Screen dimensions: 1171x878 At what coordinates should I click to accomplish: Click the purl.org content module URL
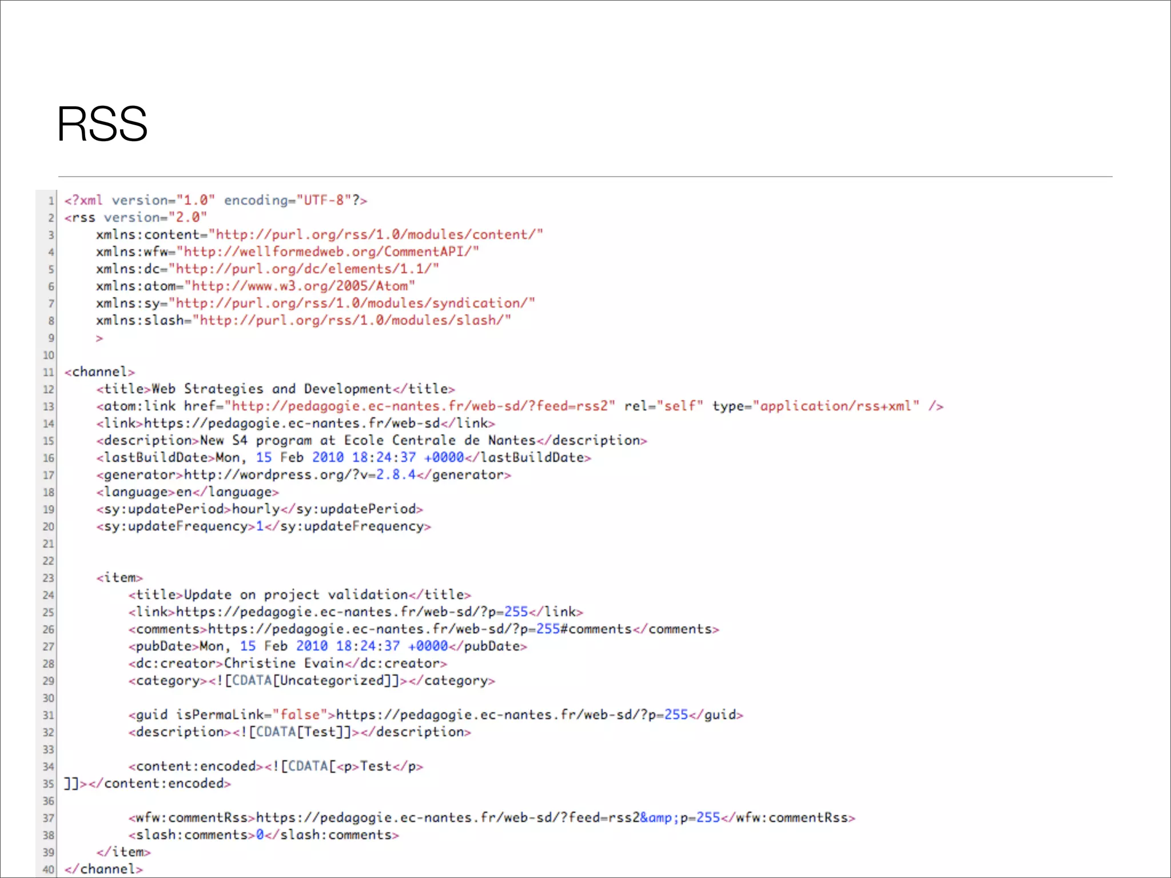(375, 235)
